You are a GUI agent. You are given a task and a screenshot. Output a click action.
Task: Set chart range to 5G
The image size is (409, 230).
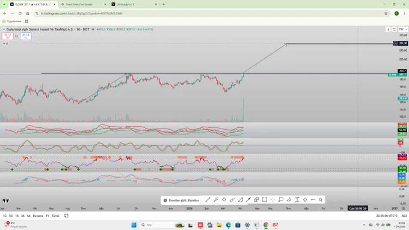(11, 216)
